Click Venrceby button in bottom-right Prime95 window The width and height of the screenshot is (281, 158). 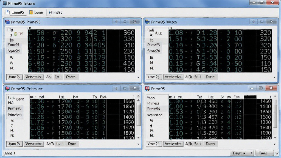click(x=173, y=144)
